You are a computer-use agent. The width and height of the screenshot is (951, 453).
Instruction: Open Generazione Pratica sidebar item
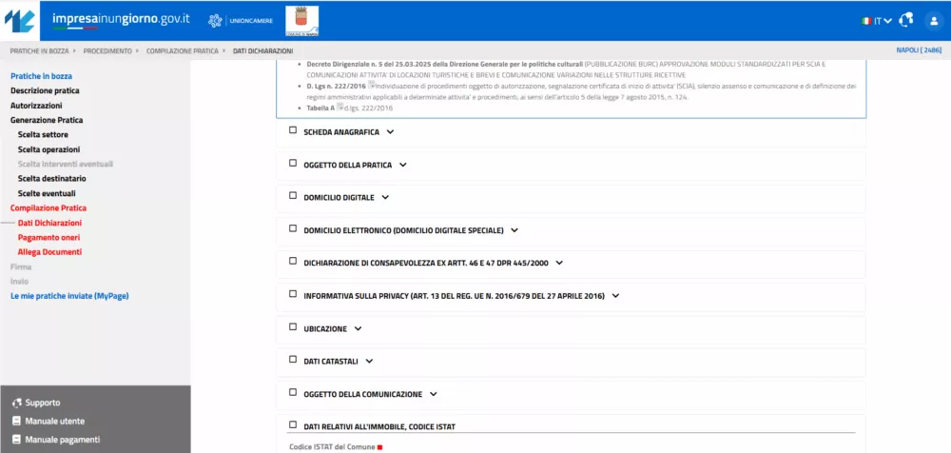(47, 120)
